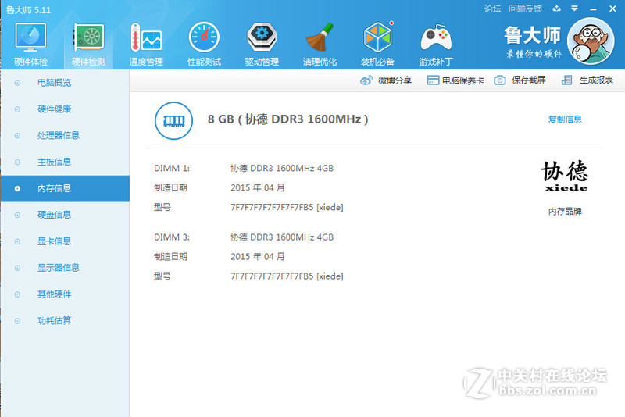Click the DIMM 1: label
Image resolution: width=625 pixels, height=417 pixels.
(x=172, y=169)
